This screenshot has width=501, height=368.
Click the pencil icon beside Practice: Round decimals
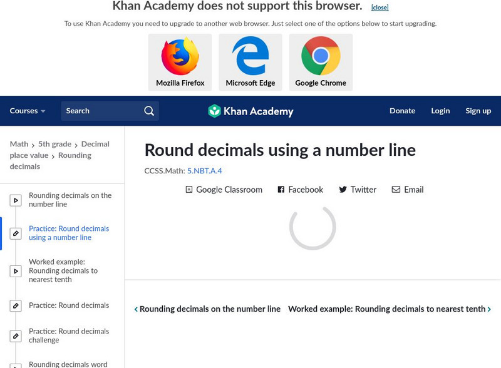[16, 305]
